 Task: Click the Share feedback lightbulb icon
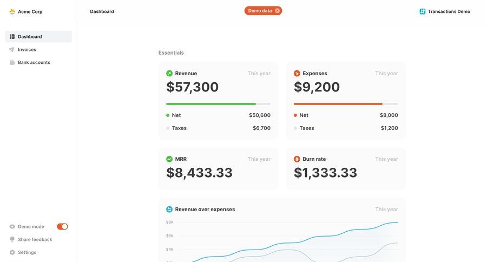tap(12, 239)
